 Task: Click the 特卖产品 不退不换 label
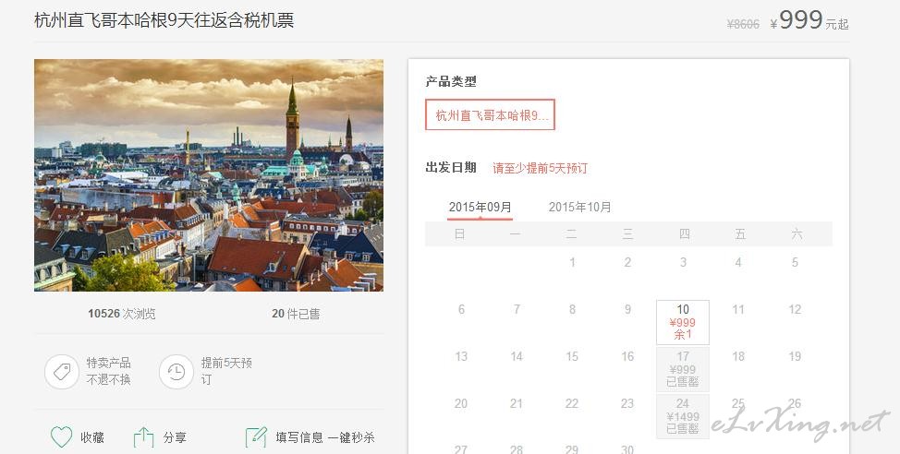coord(108,372)
